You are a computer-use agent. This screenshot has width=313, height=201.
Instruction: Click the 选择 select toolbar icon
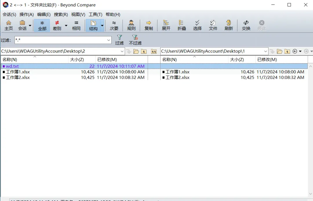(x=197, y=25)
